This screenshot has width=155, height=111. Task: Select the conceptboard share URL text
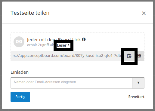point(68,56)
